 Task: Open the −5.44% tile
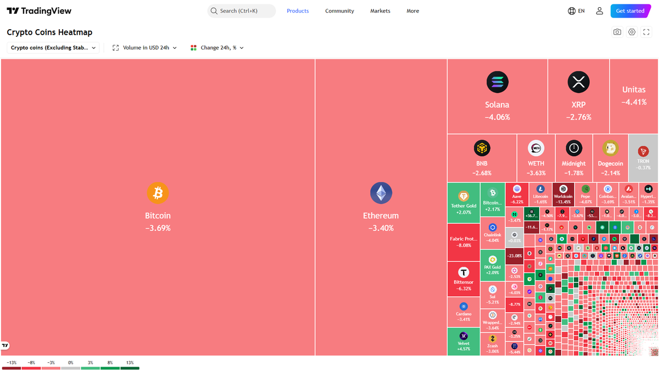[x=515, y=348]
